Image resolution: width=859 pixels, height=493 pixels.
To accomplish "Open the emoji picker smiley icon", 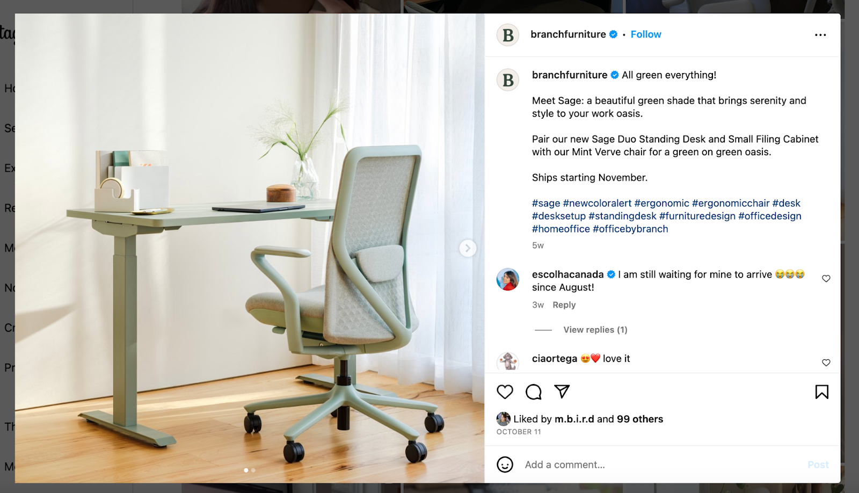I will pos(505,465).
